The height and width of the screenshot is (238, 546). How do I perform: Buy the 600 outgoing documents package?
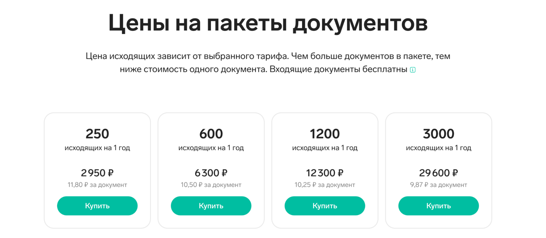coord(211,206)
